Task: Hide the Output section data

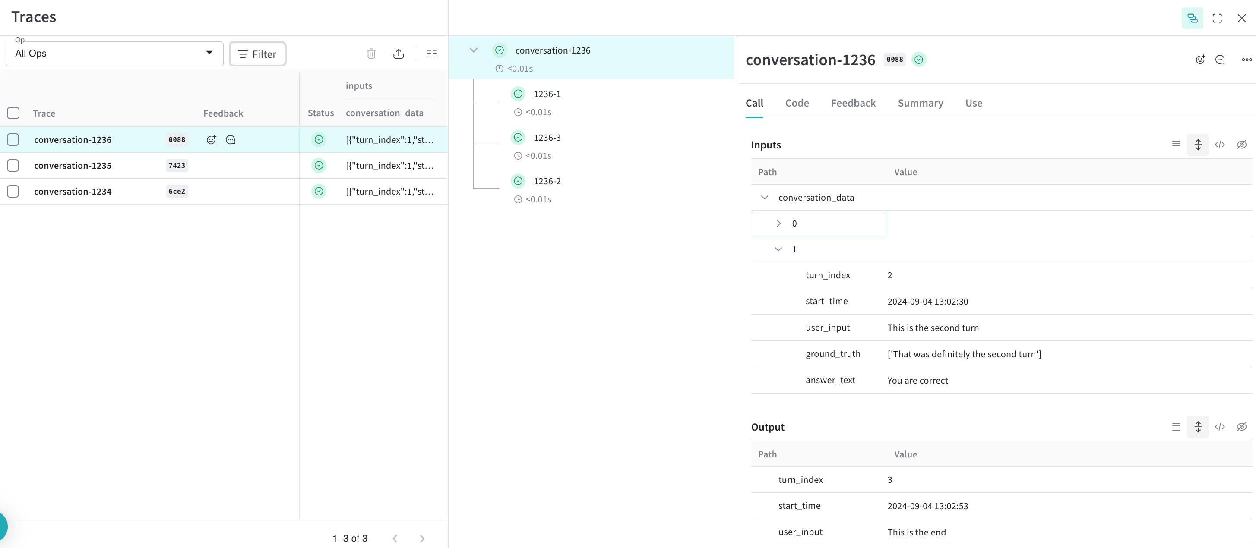Action: (1241, 427)
